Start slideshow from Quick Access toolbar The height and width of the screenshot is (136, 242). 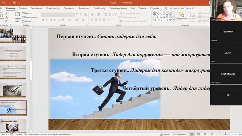click(14, 3)
